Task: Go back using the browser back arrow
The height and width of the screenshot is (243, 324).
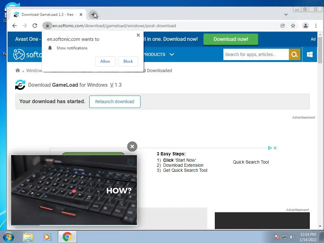Action: tap(15, 26)
